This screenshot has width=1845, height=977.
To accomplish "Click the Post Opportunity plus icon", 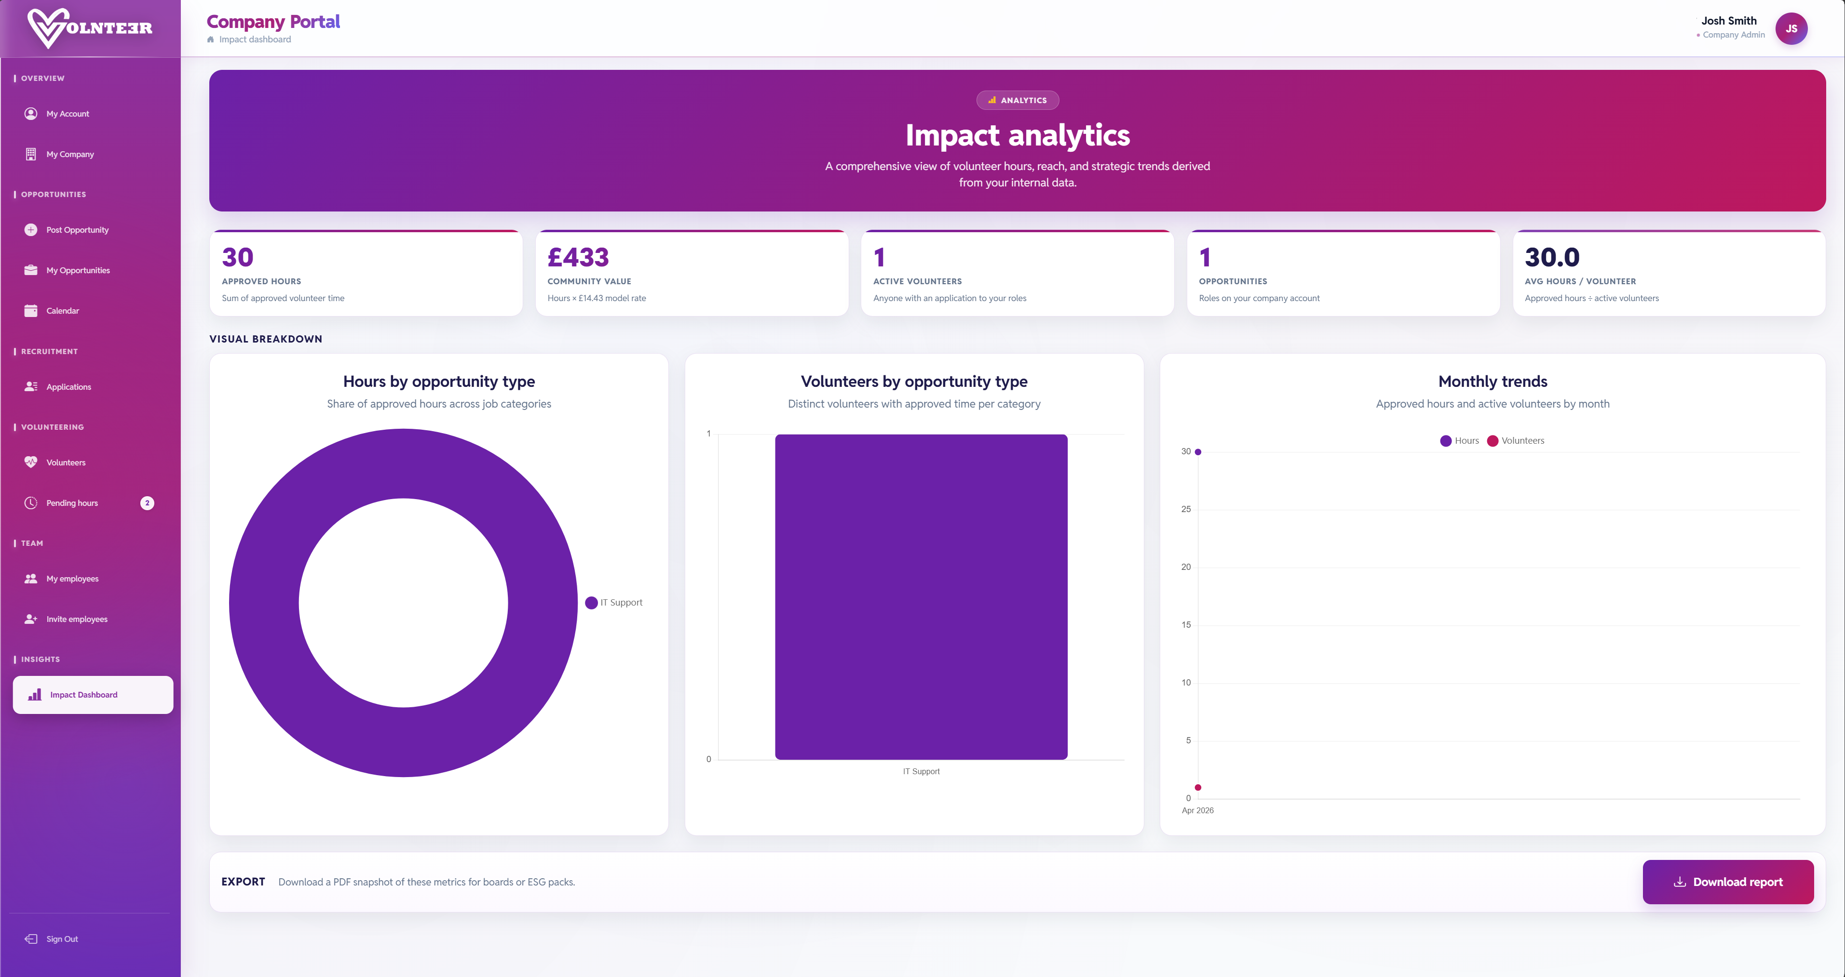I will click(x=31, y=230).
